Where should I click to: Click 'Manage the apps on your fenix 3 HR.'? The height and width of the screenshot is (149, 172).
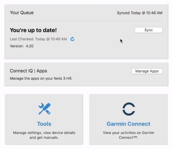[41, 78]
